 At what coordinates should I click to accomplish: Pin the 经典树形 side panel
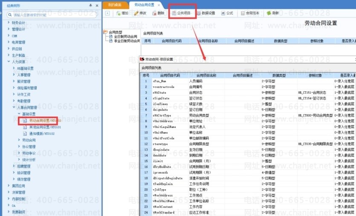pos(90,5)
